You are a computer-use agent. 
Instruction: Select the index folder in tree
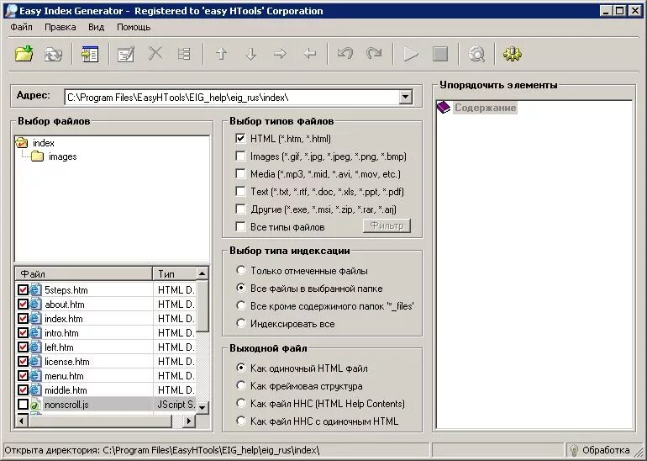click(x=44, y=143)
